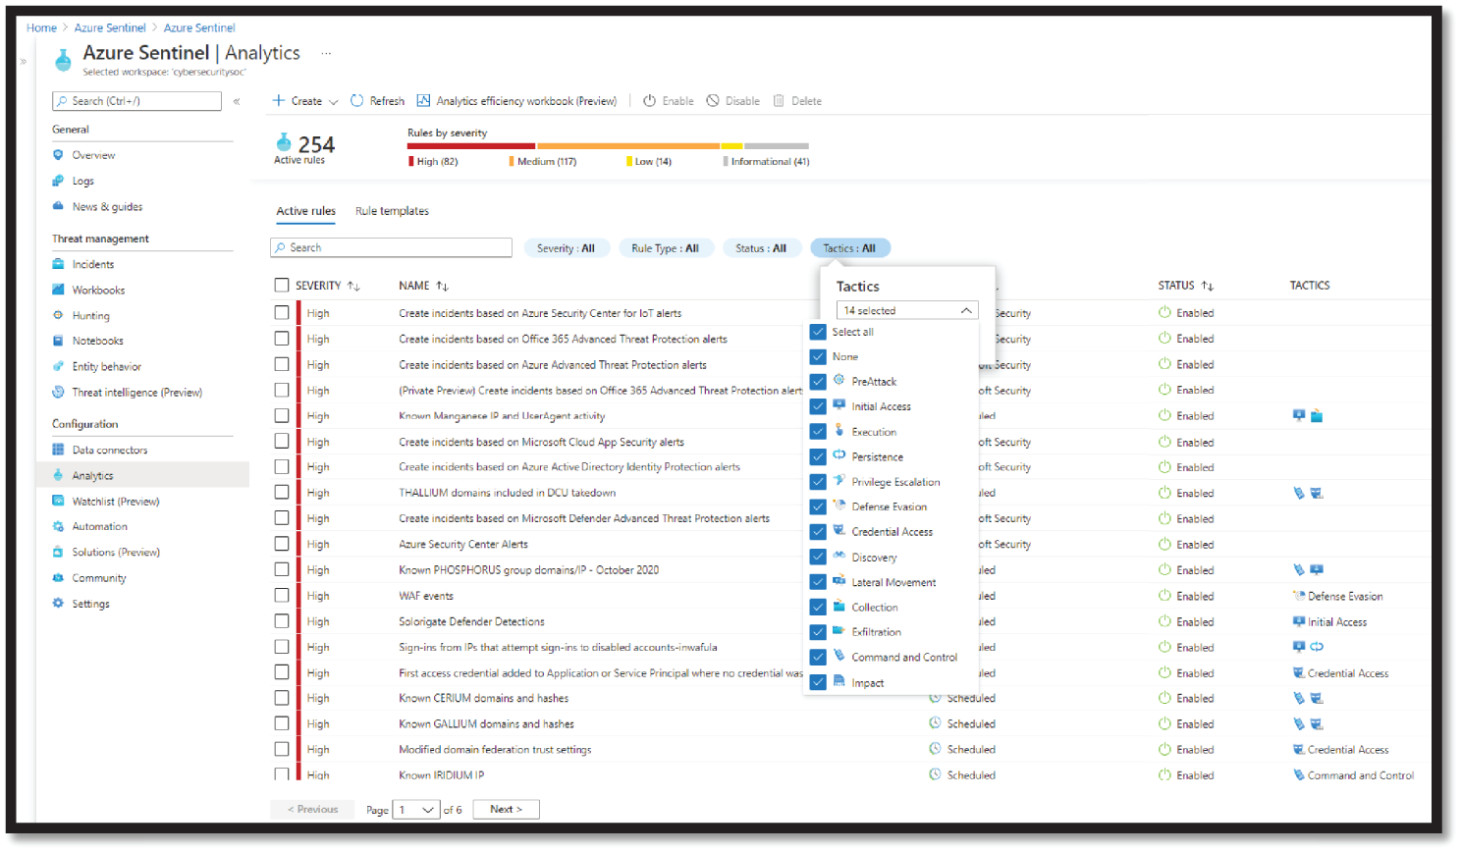Image resolution: width=1461 pixels, height=852 pixels.
Task: Toggle the Persistence tactic checkbox
Action: (x=818, y=456)
